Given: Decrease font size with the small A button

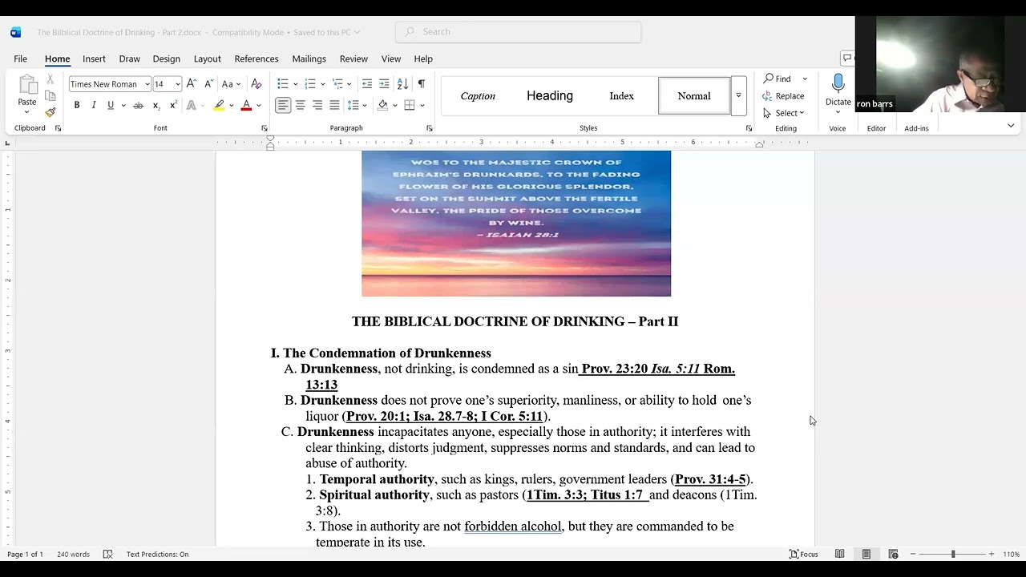Looking at the screenshot, I should click(208, 84).
